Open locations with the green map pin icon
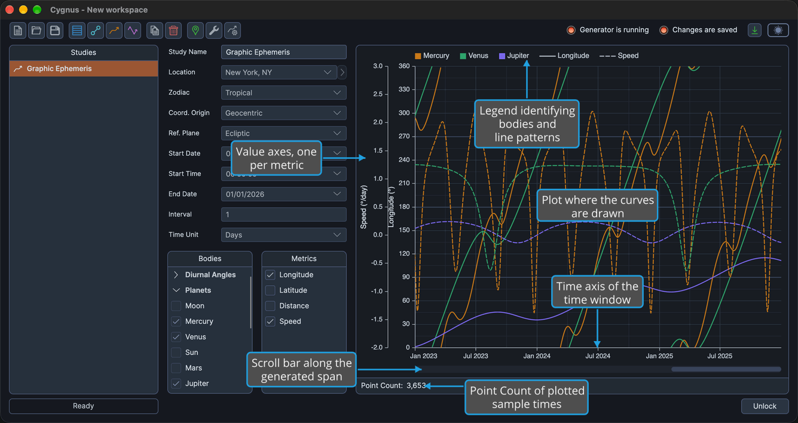798x423 pixels. 195,30
